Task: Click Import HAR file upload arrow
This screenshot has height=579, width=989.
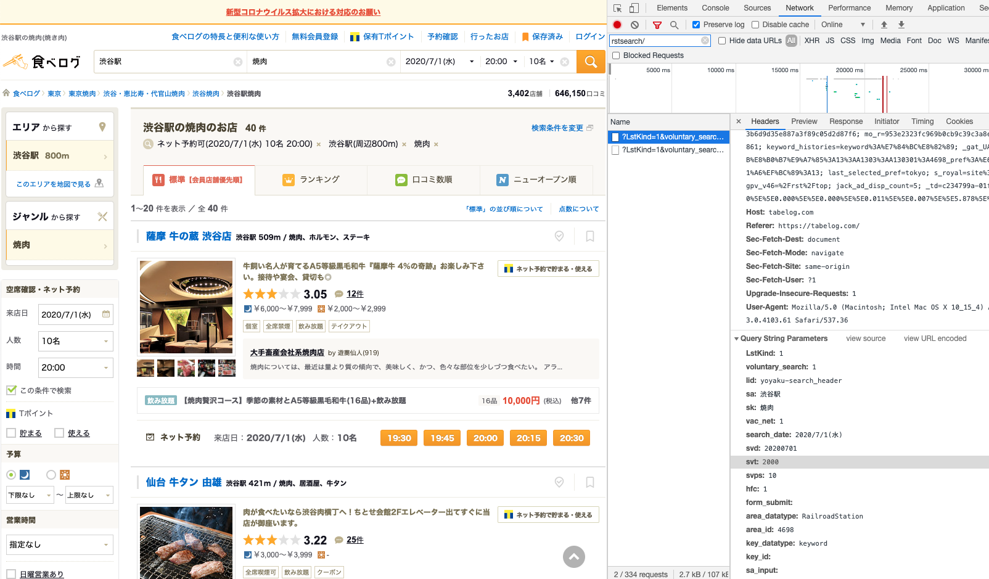Action: pyautogui.click(x=884, y=25)
